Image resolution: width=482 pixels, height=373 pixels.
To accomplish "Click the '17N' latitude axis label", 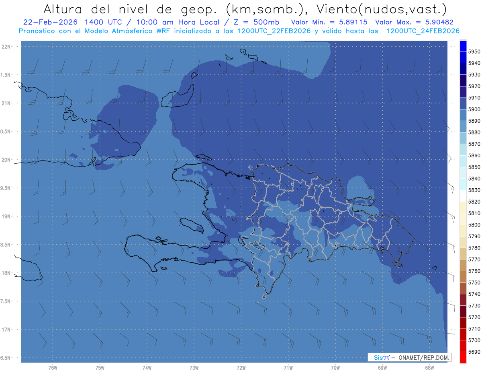I will click(x=6, y=330).
